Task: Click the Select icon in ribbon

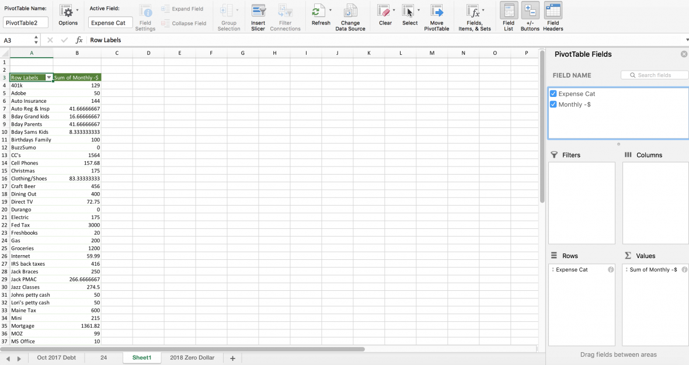Action: [408, 12]
